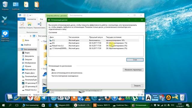
Task: Click sidebar scrollbar down arrow
Action: [38, 92]
